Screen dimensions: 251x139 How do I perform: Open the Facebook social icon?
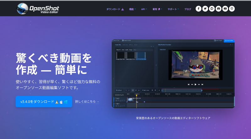pyautogui.click(x=199, y=9)
